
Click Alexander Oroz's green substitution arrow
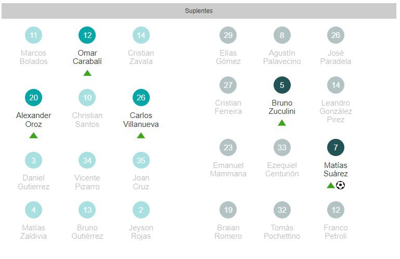pyautogui.click(x=34, y=136)
